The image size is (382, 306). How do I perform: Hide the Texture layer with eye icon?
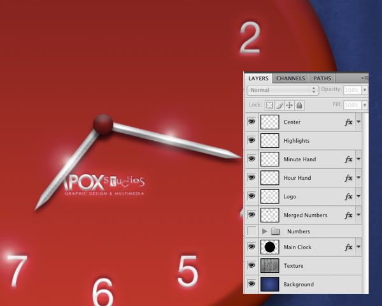pyautogui.click(x=251, y=266)
